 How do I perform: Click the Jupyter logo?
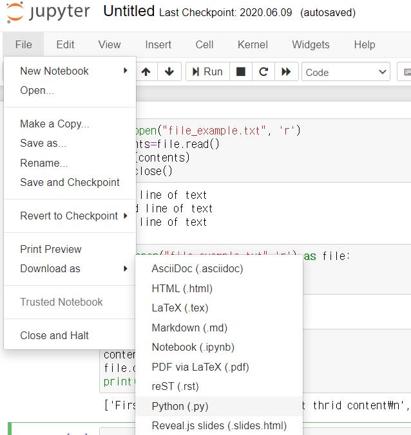tap(48, 12)
